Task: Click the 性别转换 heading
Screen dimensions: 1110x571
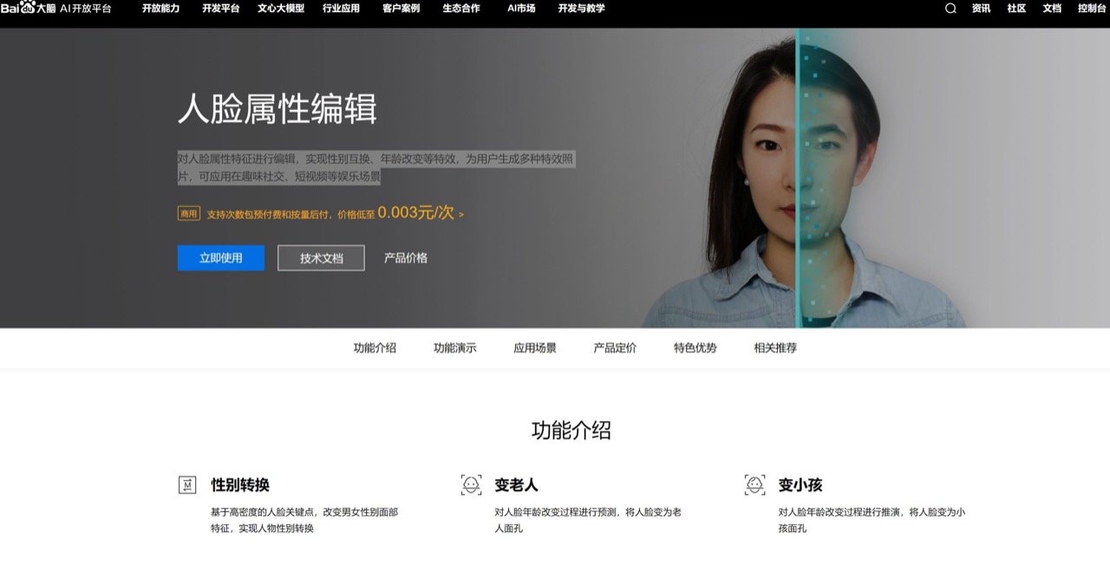Action: 240,485
